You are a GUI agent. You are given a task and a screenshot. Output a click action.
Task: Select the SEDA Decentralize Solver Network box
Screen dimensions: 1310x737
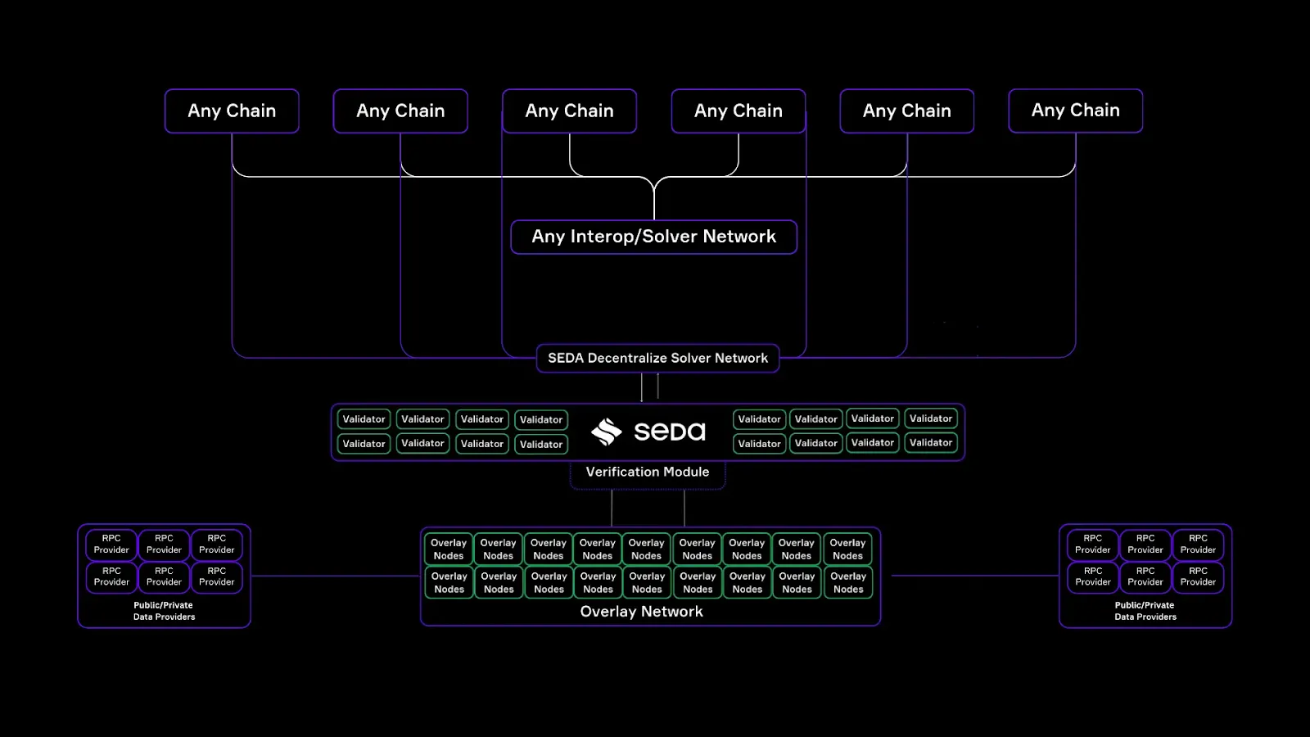(x=657, y=358)
